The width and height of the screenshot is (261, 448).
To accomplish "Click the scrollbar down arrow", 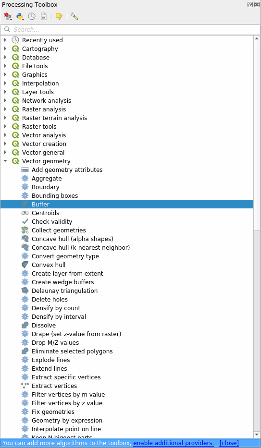I will (257, 435).
